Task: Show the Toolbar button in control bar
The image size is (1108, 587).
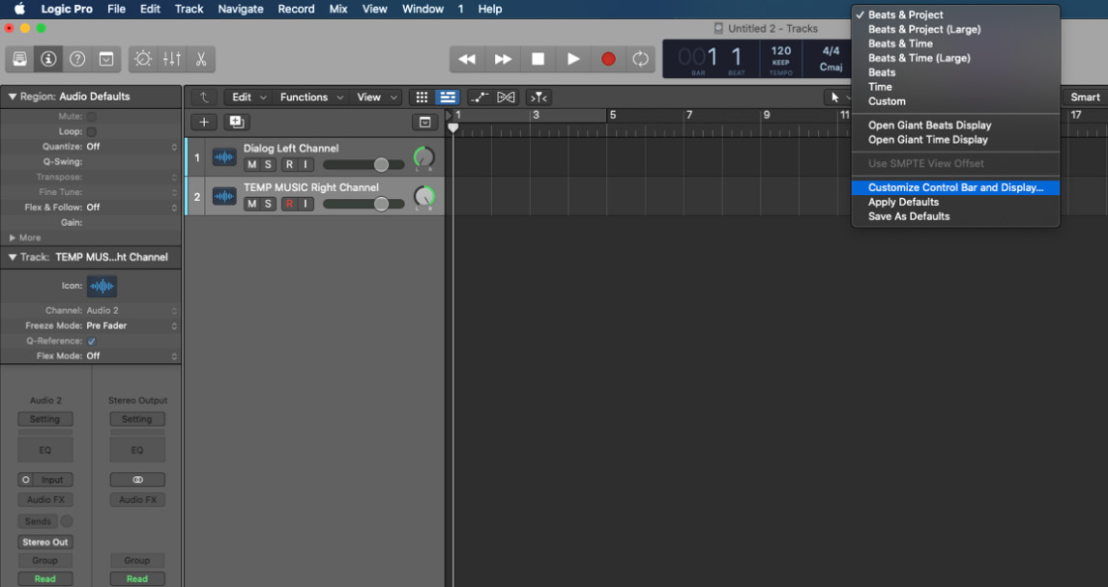Action: tap(106, 59)
